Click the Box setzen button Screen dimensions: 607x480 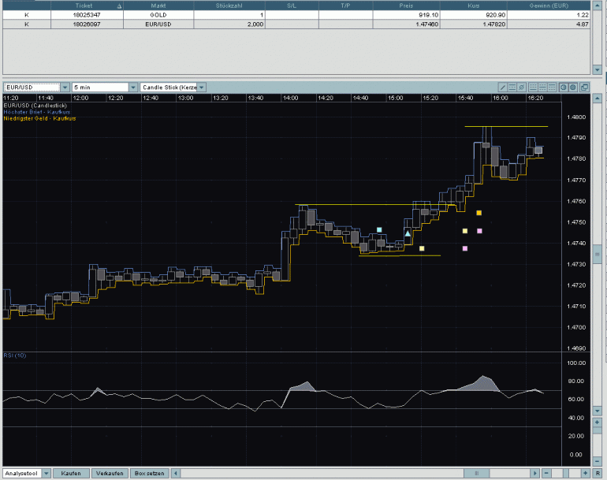pyautogui.click(x=150, y=473)
